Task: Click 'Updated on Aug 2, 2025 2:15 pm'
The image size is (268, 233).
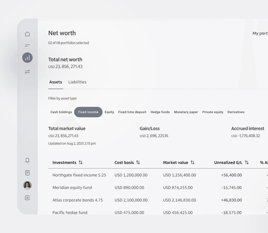Action: coord(72,144)
